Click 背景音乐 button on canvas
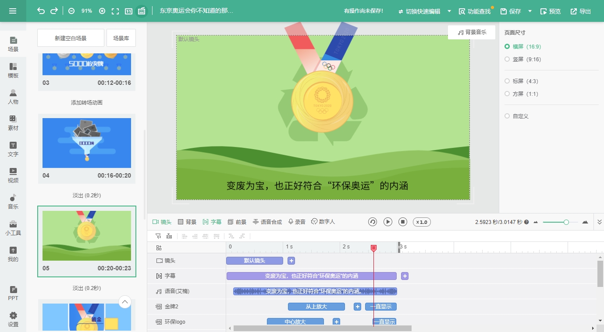The width and height of the screenshot is (604, 332). click(x=472, y=32)
